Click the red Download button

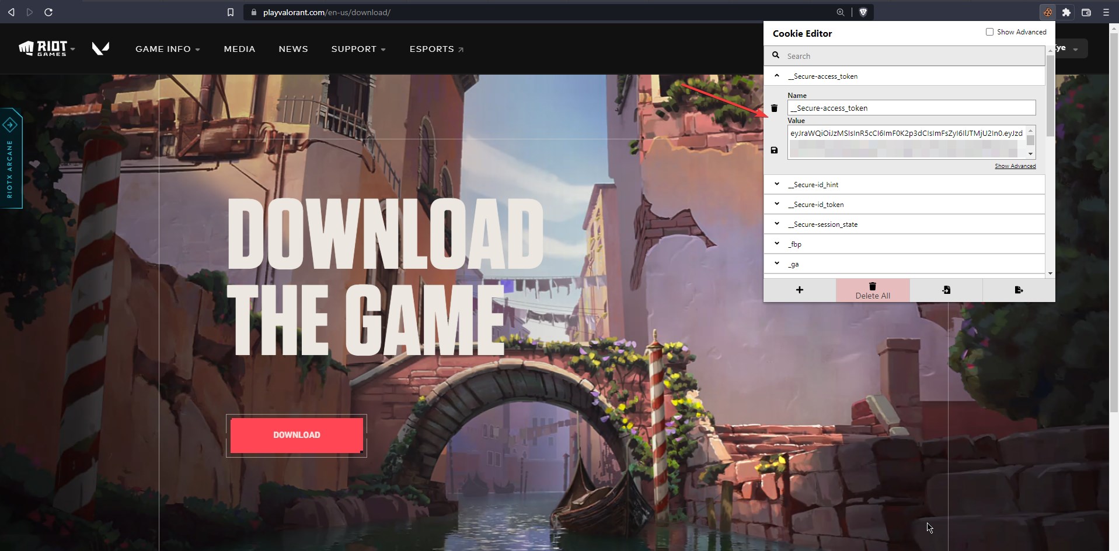click(297, 435)
